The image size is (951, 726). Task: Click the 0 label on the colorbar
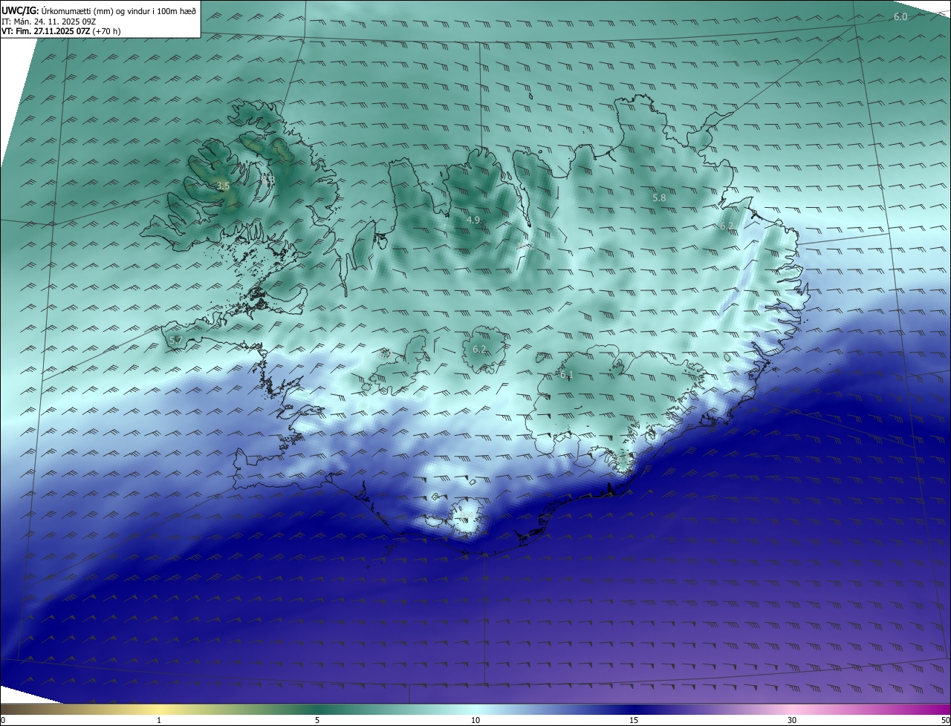(x=3, y=720)
